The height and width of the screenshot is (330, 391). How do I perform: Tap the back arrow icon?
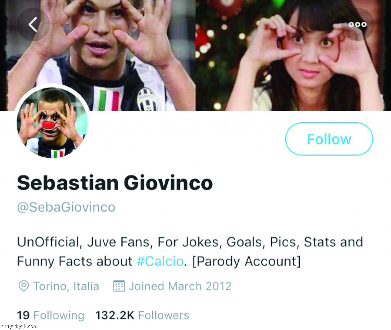[33, 24]
